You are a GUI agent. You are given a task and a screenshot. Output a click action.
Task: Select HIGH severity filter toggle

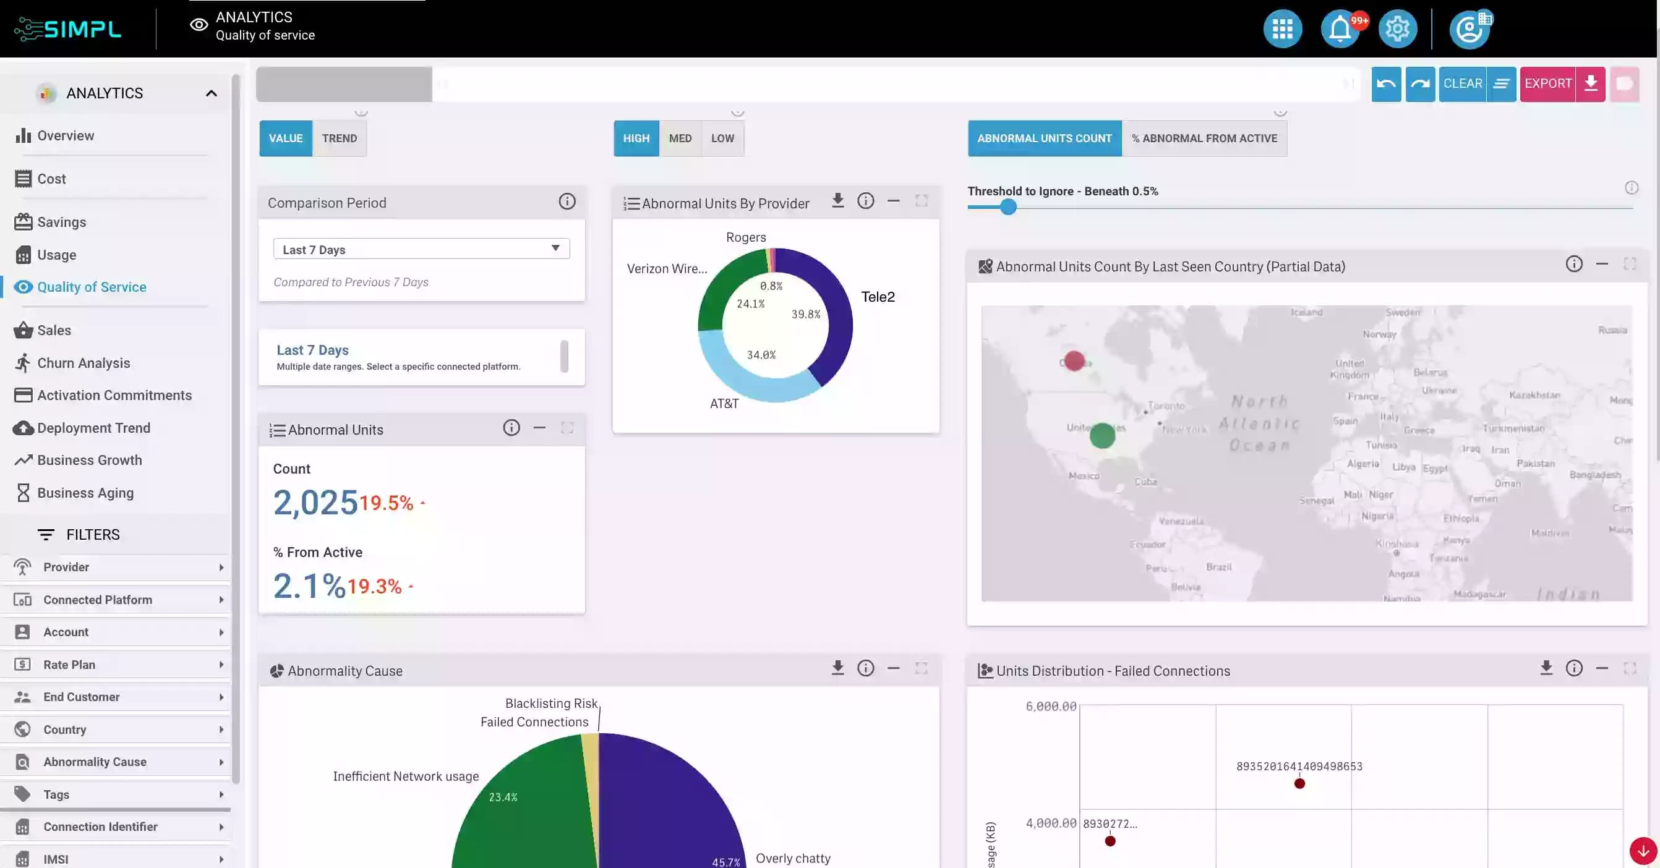[x=637, y=138]
